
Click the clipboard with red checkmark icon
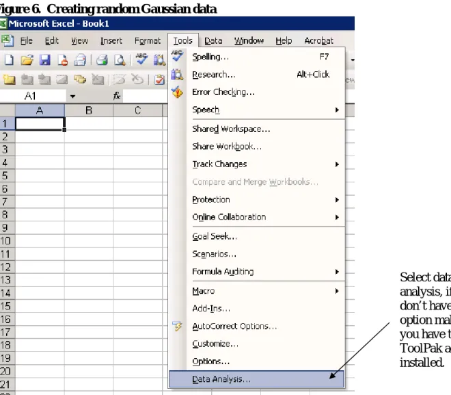pyautogui.click(x=159, y=79)
